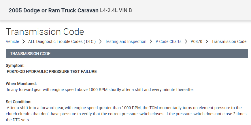Click the Vehicle breadcrumb link
The height and width of the screenshot is (125, 251).
tap(12, 41)
